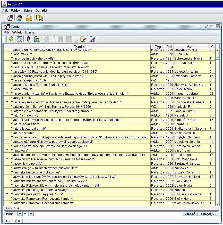Select the row "Nazewnictwo polskie"
The height and width of the screenshot is (225, 223).
109,164
